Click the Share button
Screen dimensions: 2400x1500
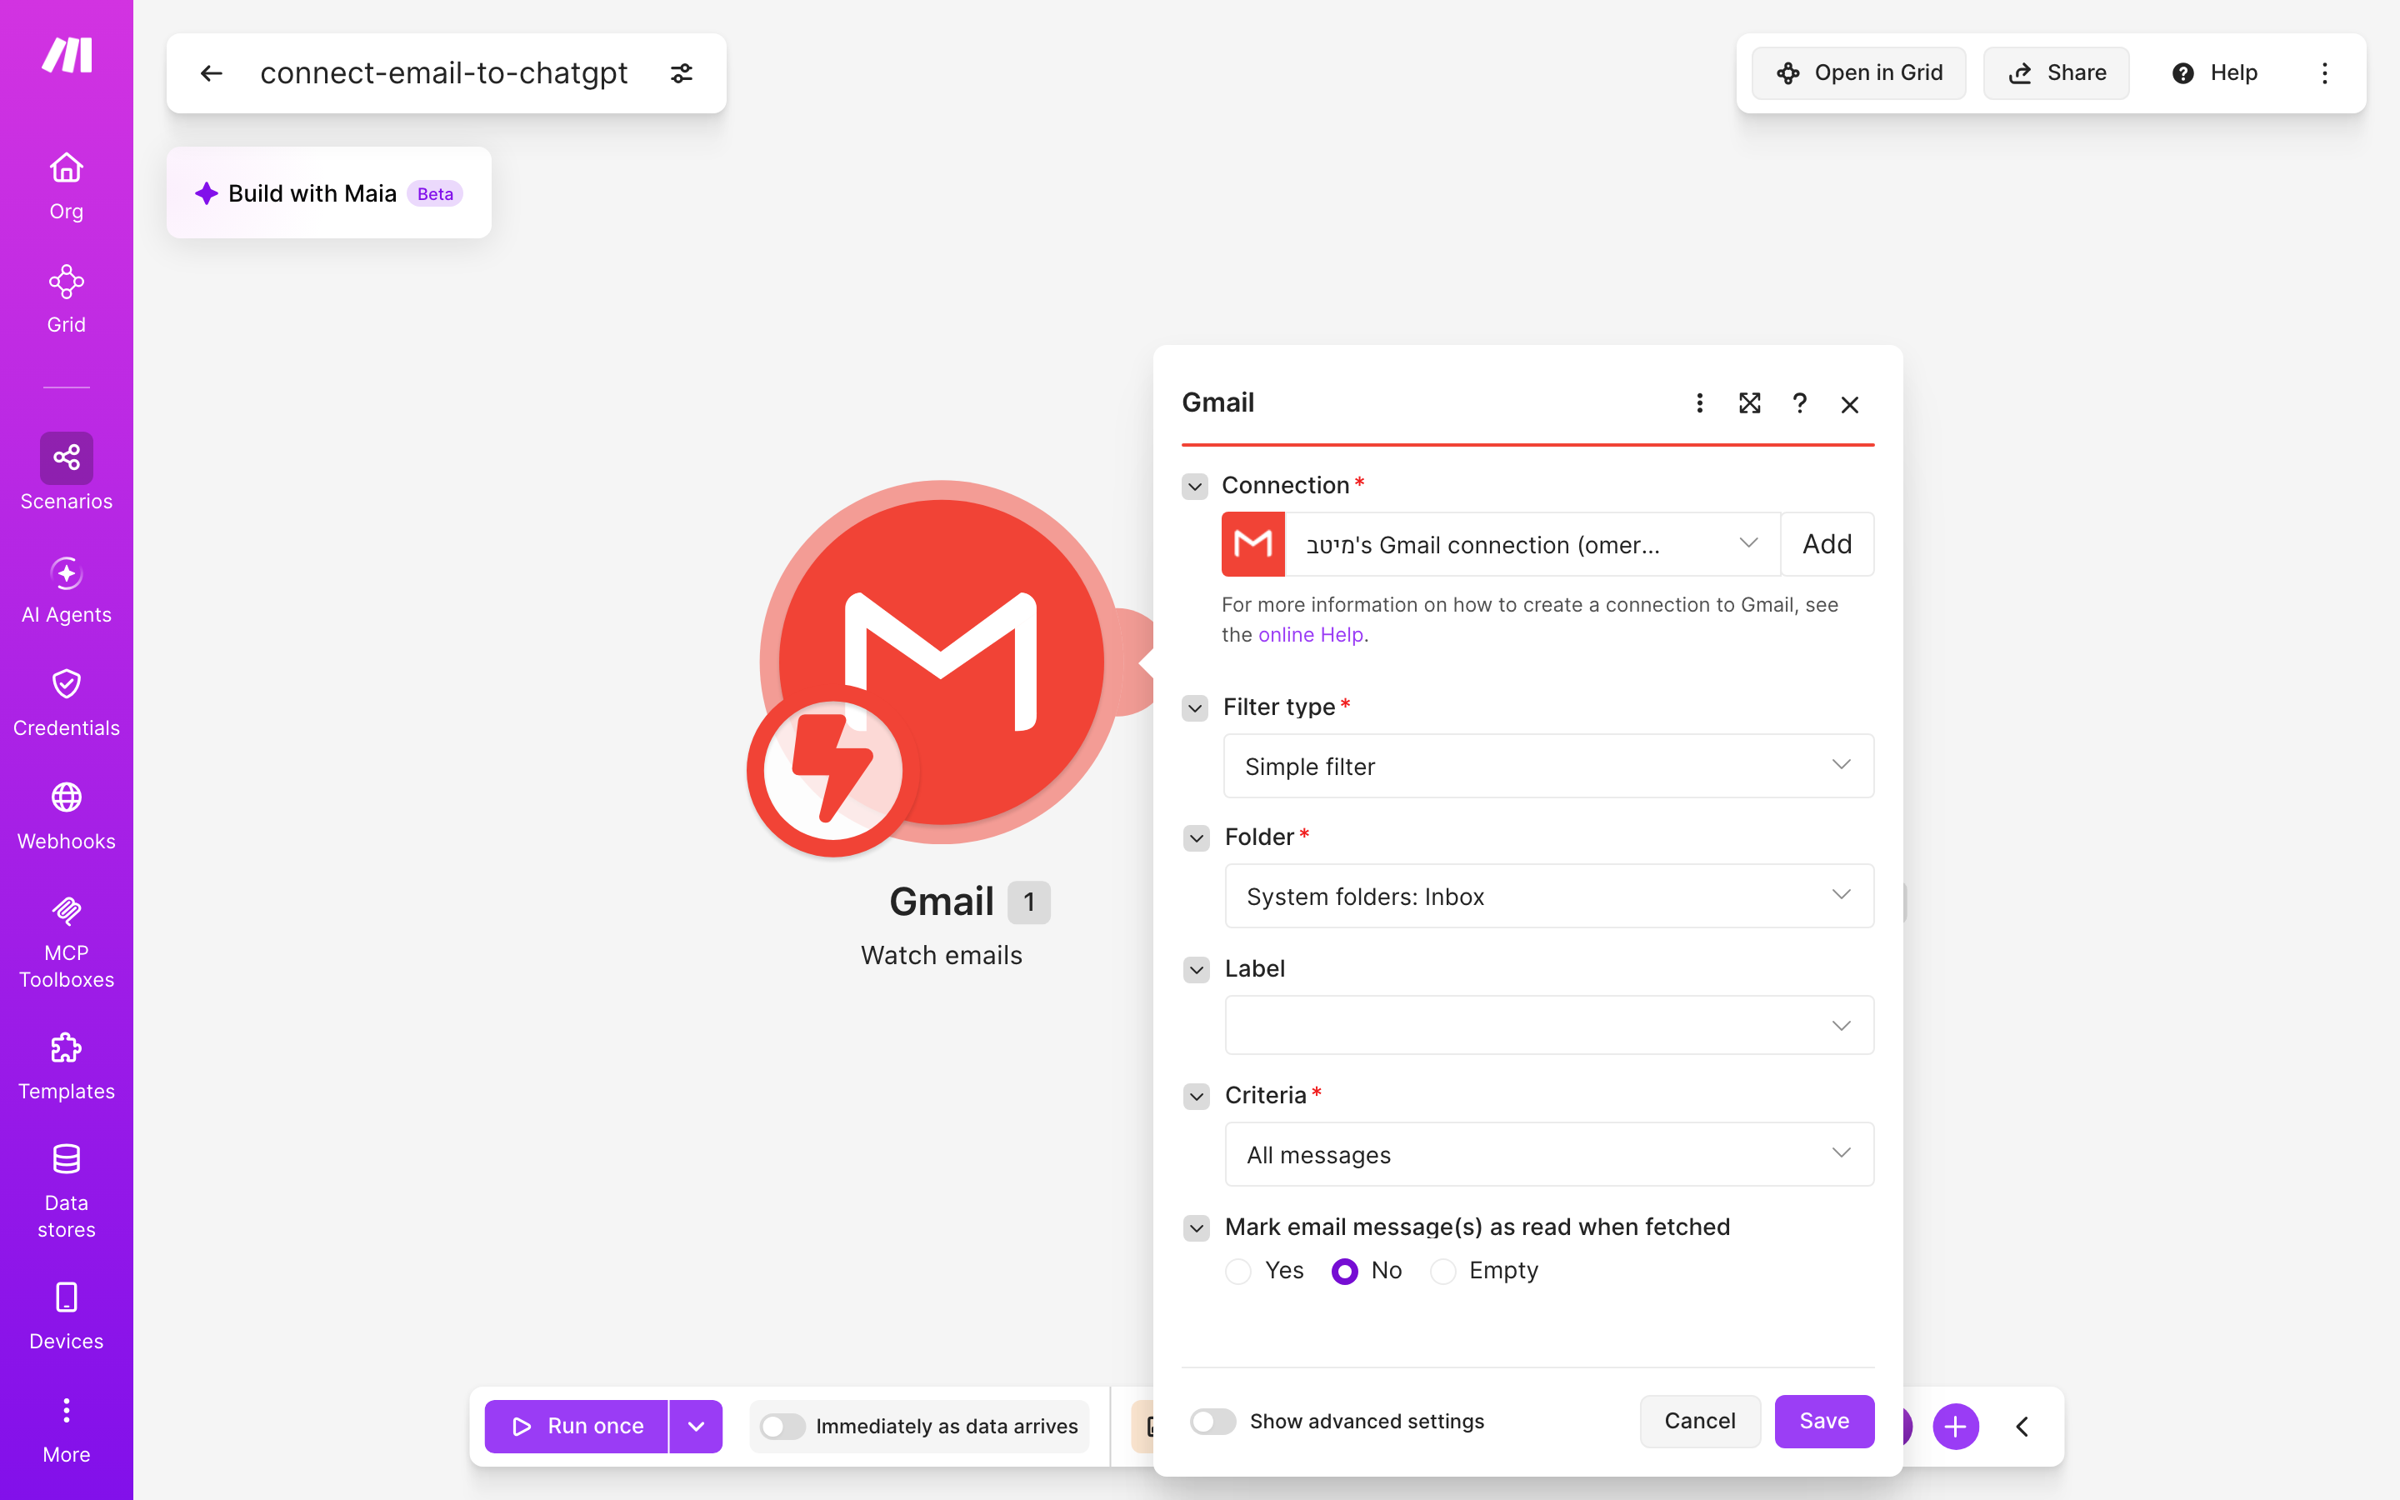click(x=2056, y=73)
